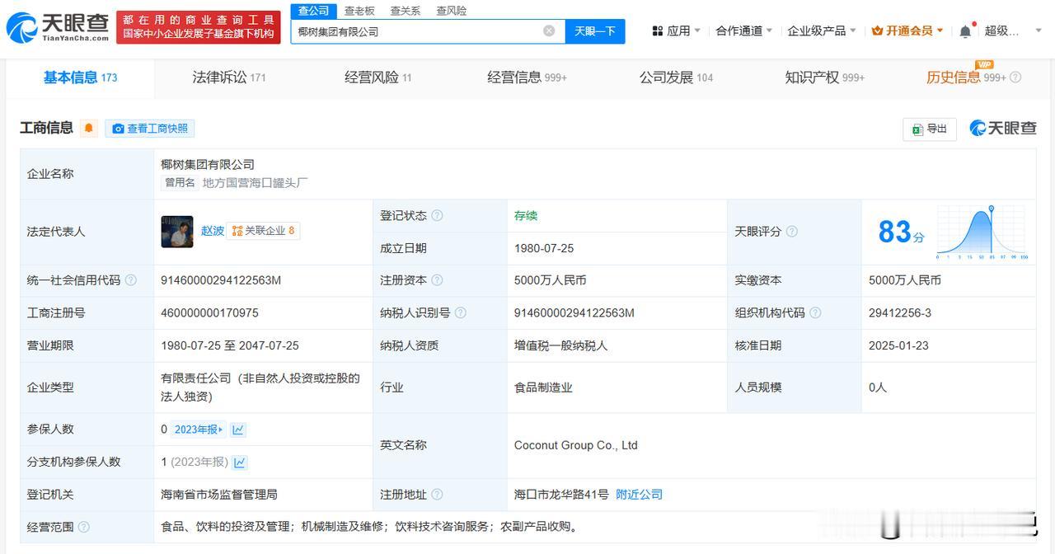Click the help icon beside 统一社会信用代码
Screen dimensions: 1055x554
click(x=130, y=280)
